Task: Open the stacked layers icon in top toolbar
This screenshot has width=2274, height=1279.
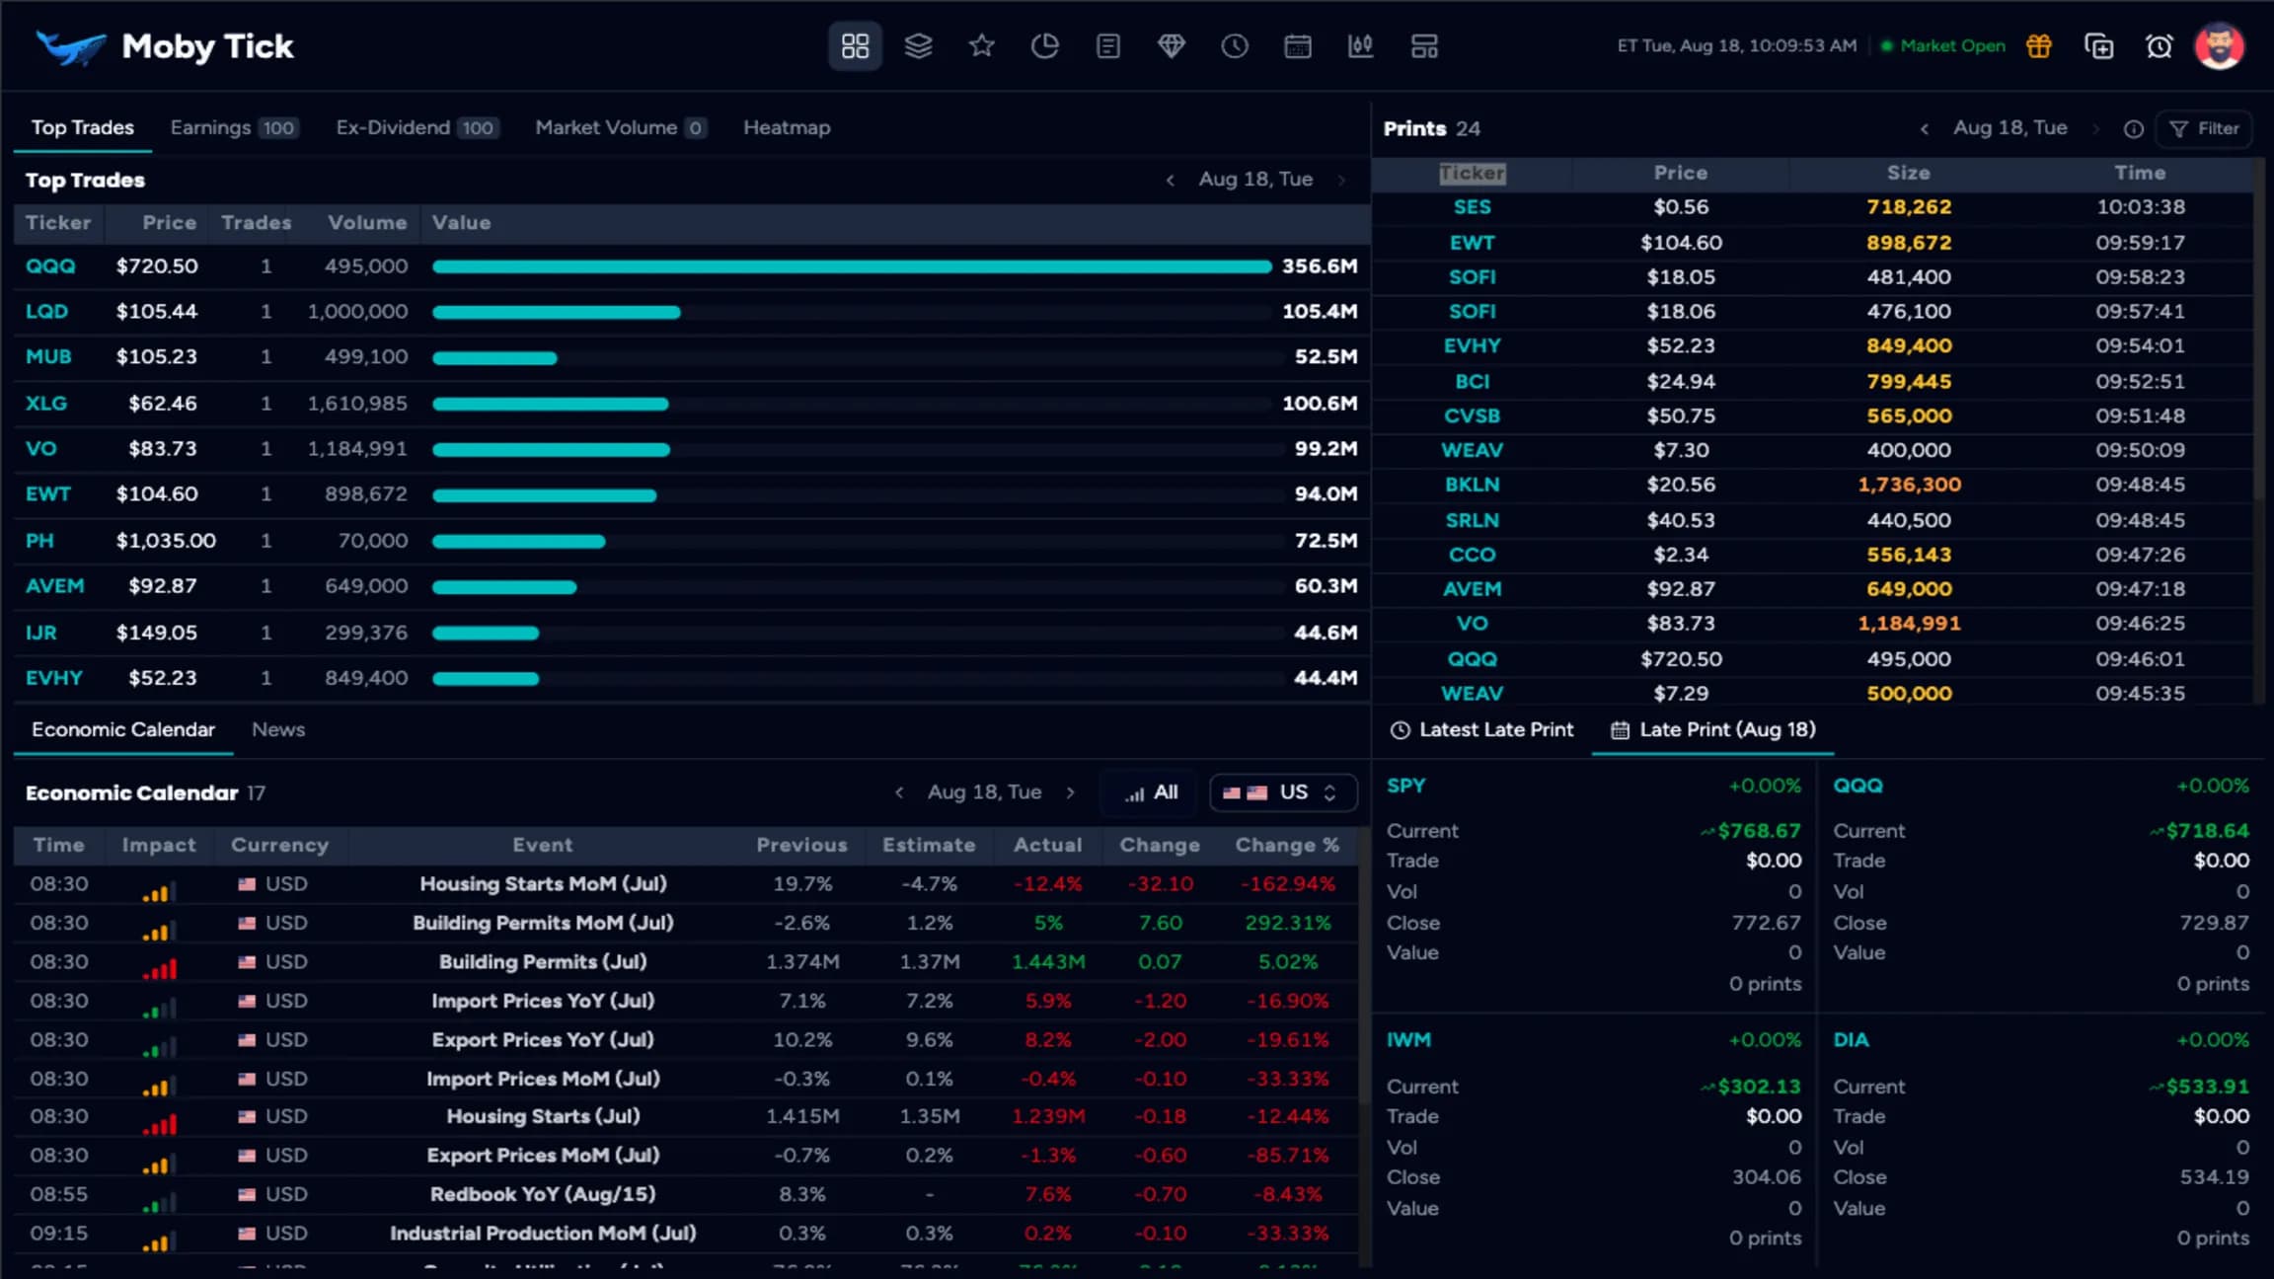Action: [918, 46]
